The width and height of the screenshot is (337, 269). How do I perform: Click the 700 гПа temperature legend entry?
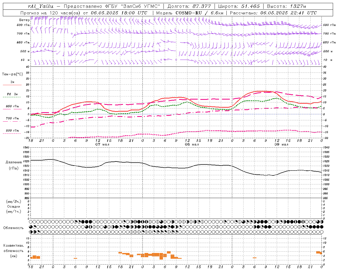[12, 118]
